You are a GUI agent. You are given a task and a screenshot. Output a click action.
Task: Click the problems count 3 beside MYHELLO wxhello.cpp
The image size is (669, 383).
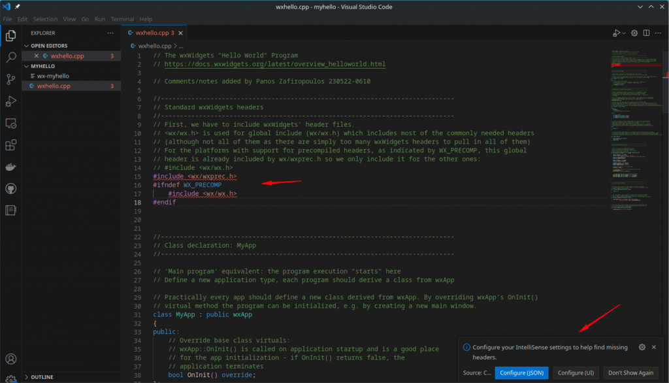click(112, 86)
